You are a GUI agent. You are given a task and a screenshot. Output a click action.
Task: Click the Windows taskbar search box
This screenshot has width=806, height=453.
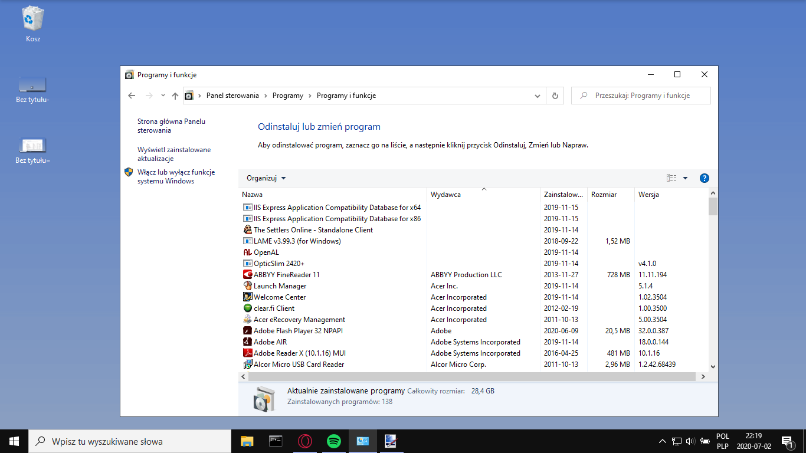point(130,441)
